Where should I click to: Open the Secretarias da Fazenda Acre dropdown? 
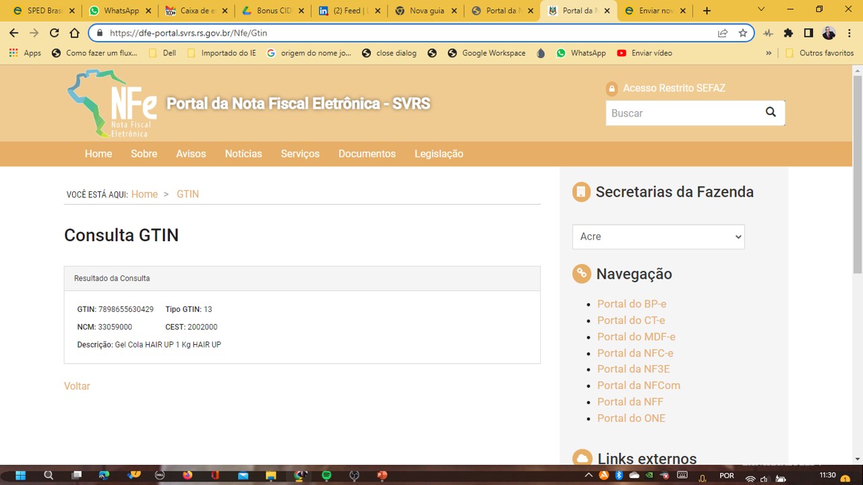658,236
